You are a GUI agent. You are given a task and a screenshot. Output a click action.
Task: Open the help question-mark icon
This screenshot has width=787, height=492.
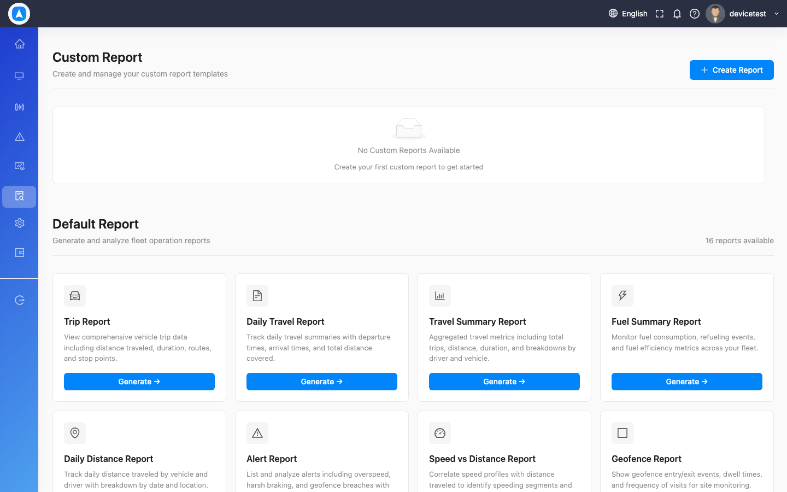pos(695,14)
